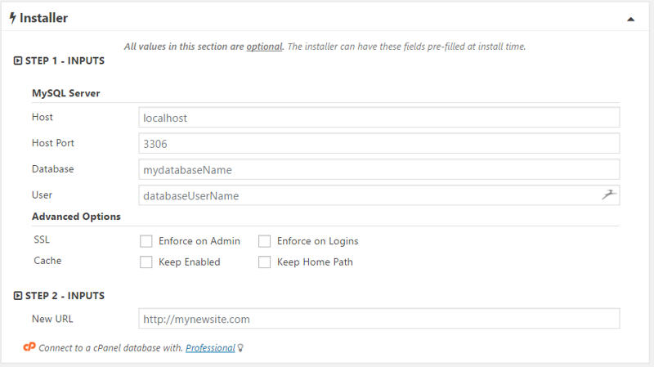Click the lightning bolt icon beside Installer
Image resolution: width=654 pixels, height=367 pixels.
click(12, 18)
